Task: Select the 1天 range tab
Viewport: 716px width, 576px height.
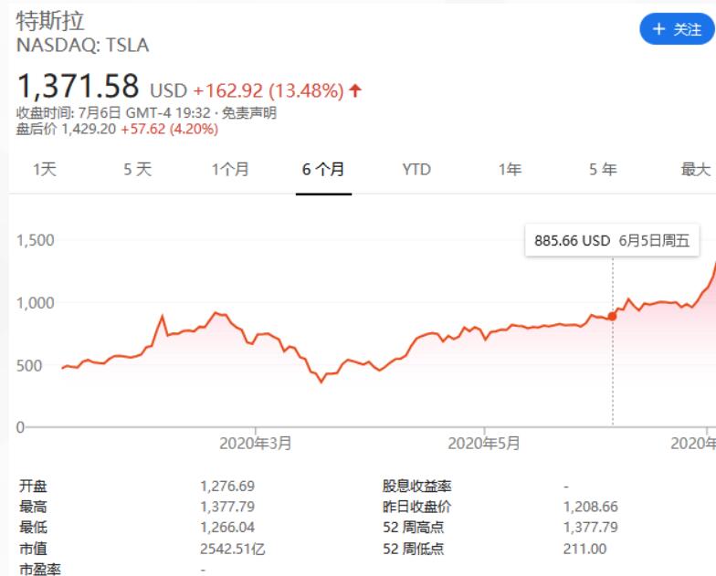Action: 45,170
